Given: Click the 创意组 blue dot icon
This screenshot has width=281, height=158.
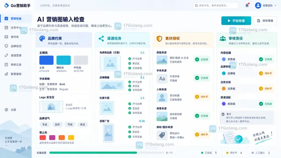Looking at the screenshot, I should 223,59.
